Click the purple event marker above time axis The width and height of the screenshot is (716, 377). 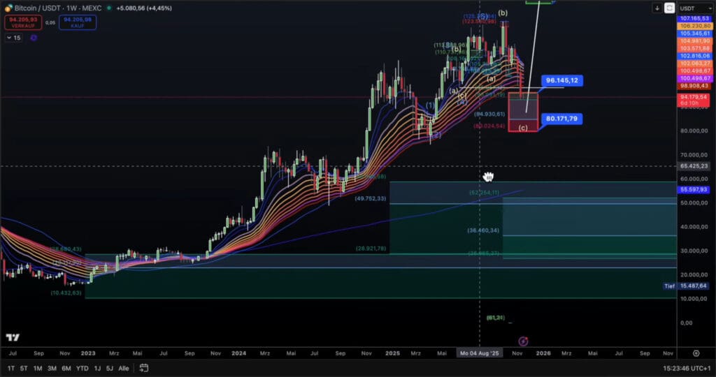click(x=522, y=340)
